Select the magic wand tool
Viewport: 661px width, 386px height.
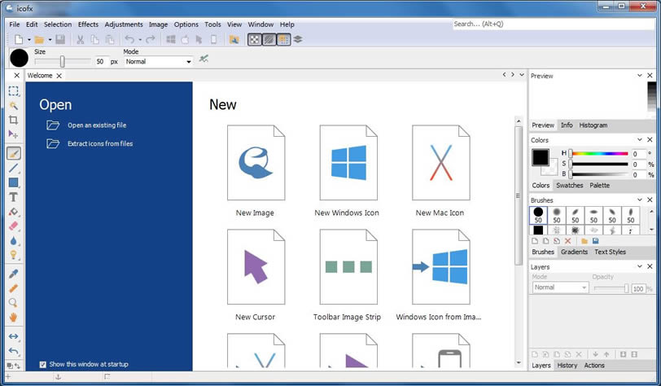(x=14, y=106)
